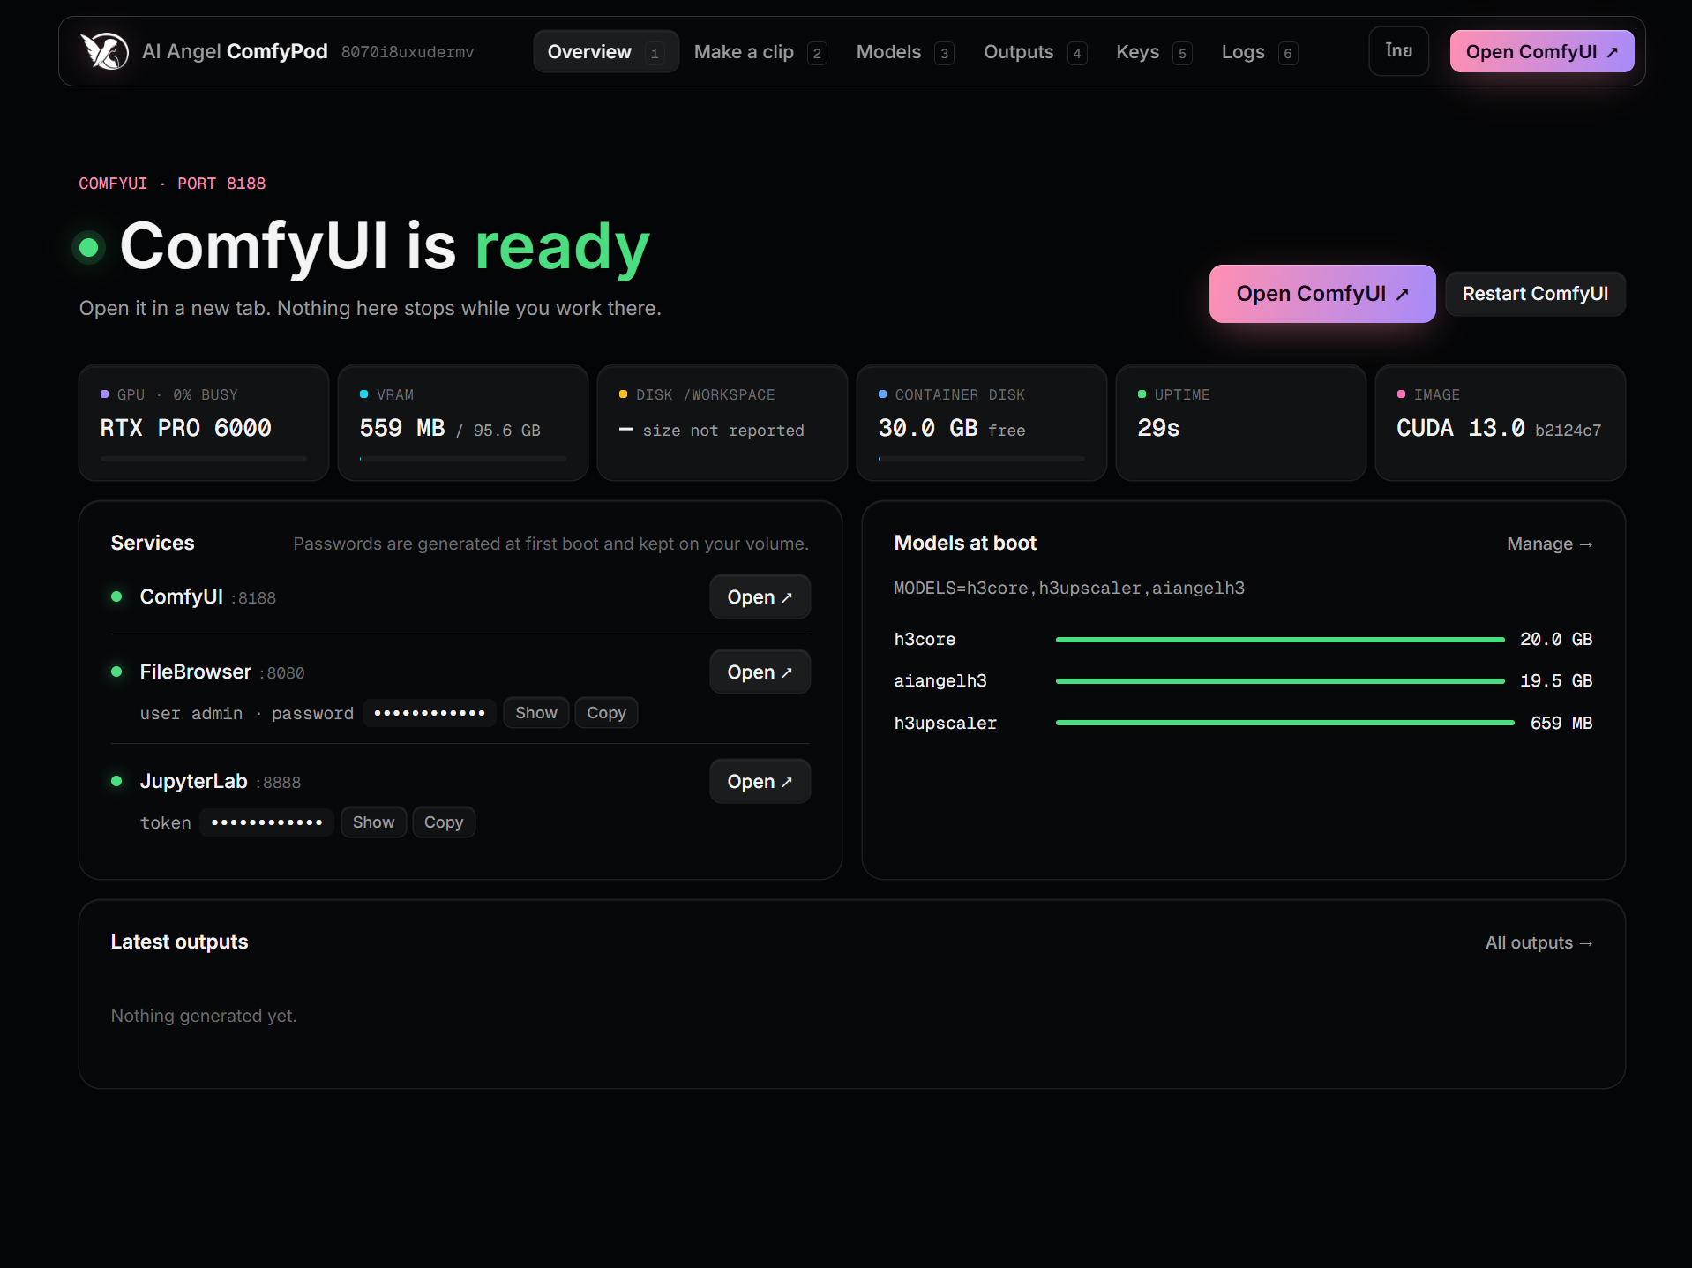Restart ComfyUI with the Restart button
The width and height of the screenshot is (1692, 1268).
coord(1535,294)
